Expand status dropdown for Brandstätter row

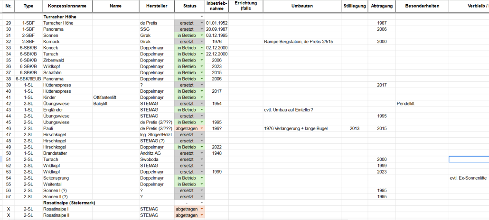[201, 153]
